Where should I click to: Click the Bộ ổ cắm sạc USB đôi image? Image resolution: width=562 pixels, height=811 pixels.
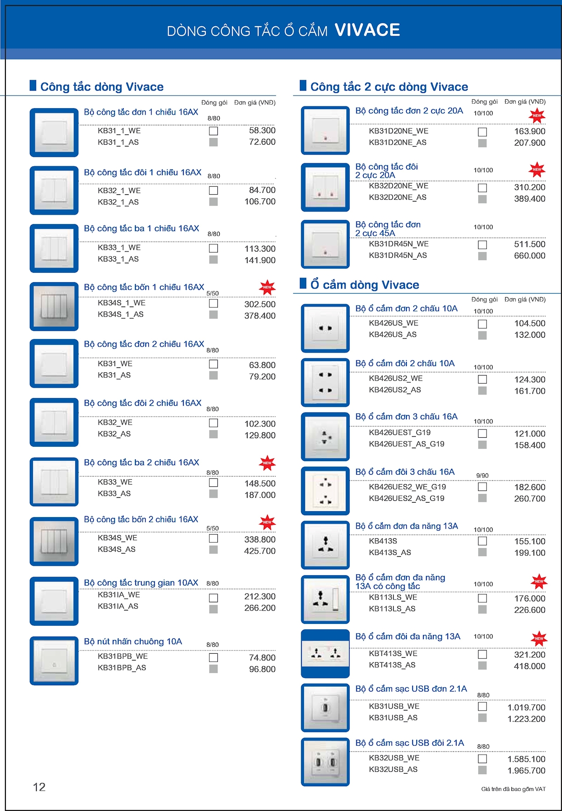pyautogui.click(x=325, y=762)
